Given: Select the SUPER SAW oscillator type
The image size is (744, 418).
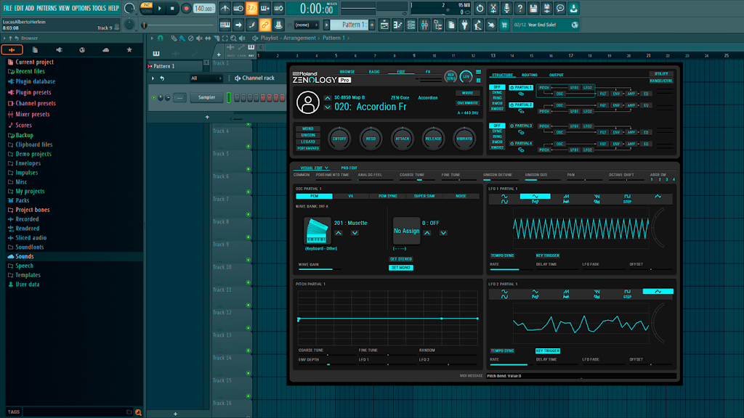Looking at the screenshot, I should 424,196.
